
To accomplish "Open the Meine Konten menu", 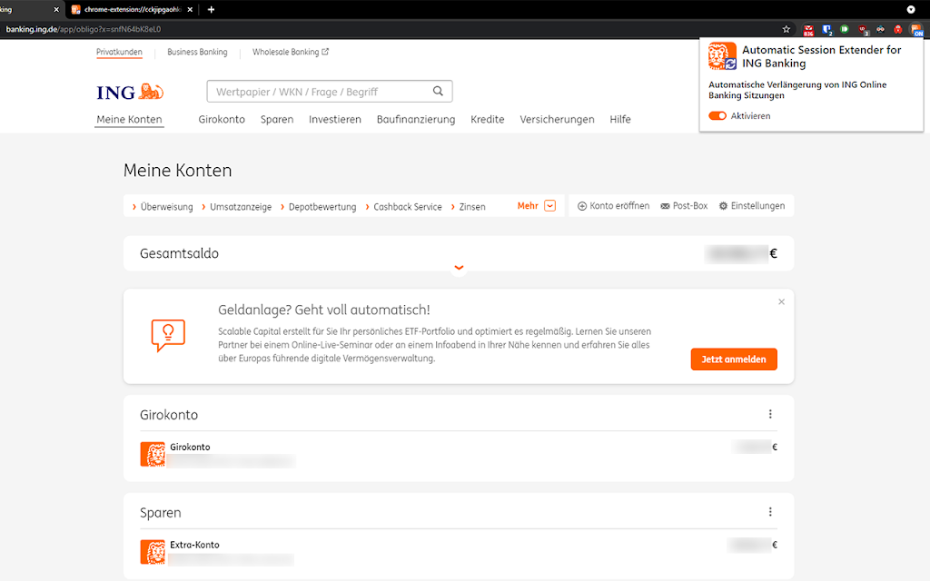I will pos(129,119).
